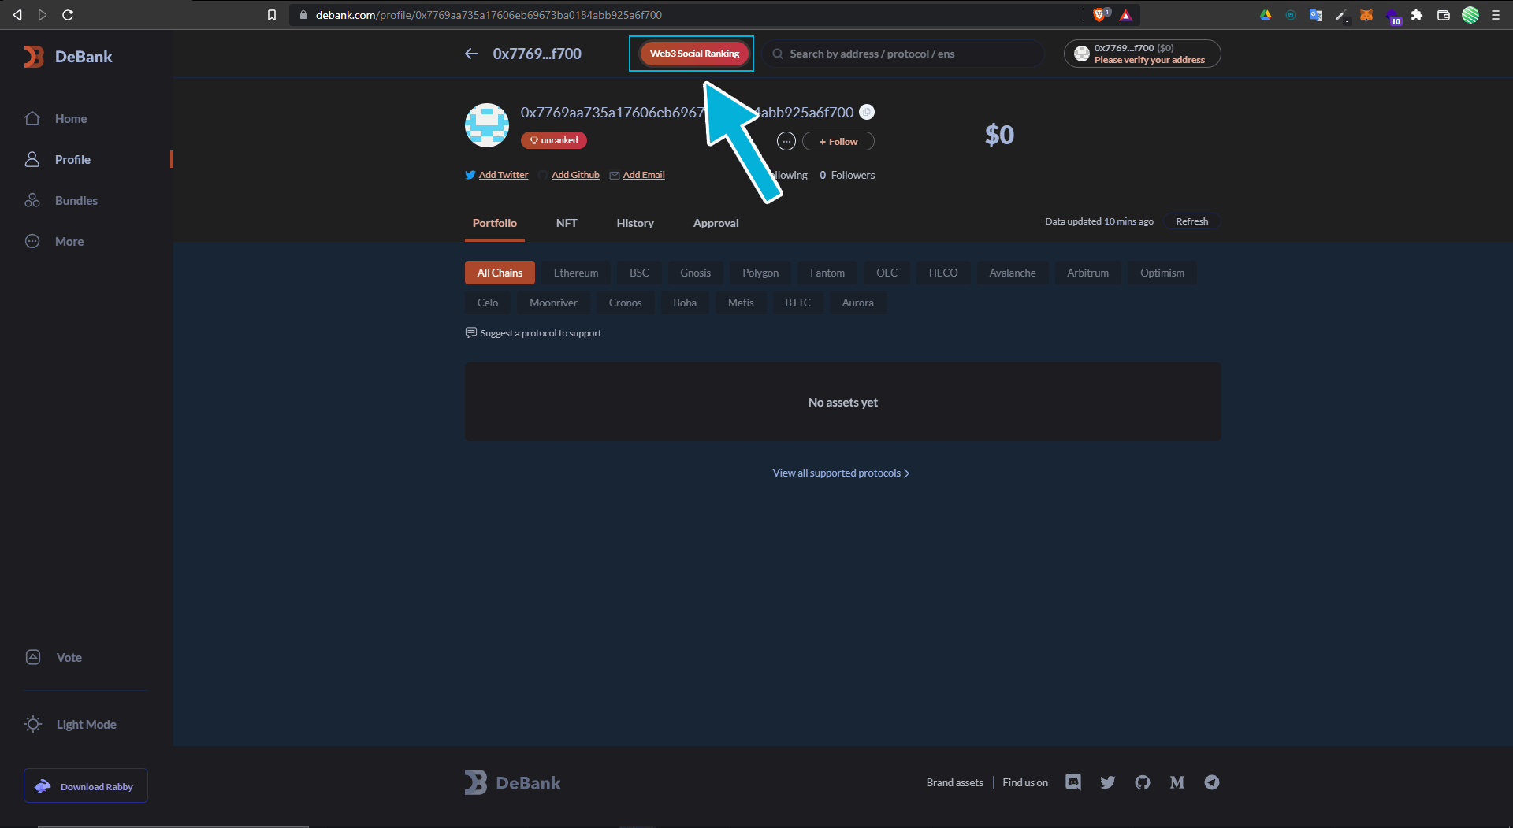Open the three-dot options menu near Follow

(x=786, y=141)
